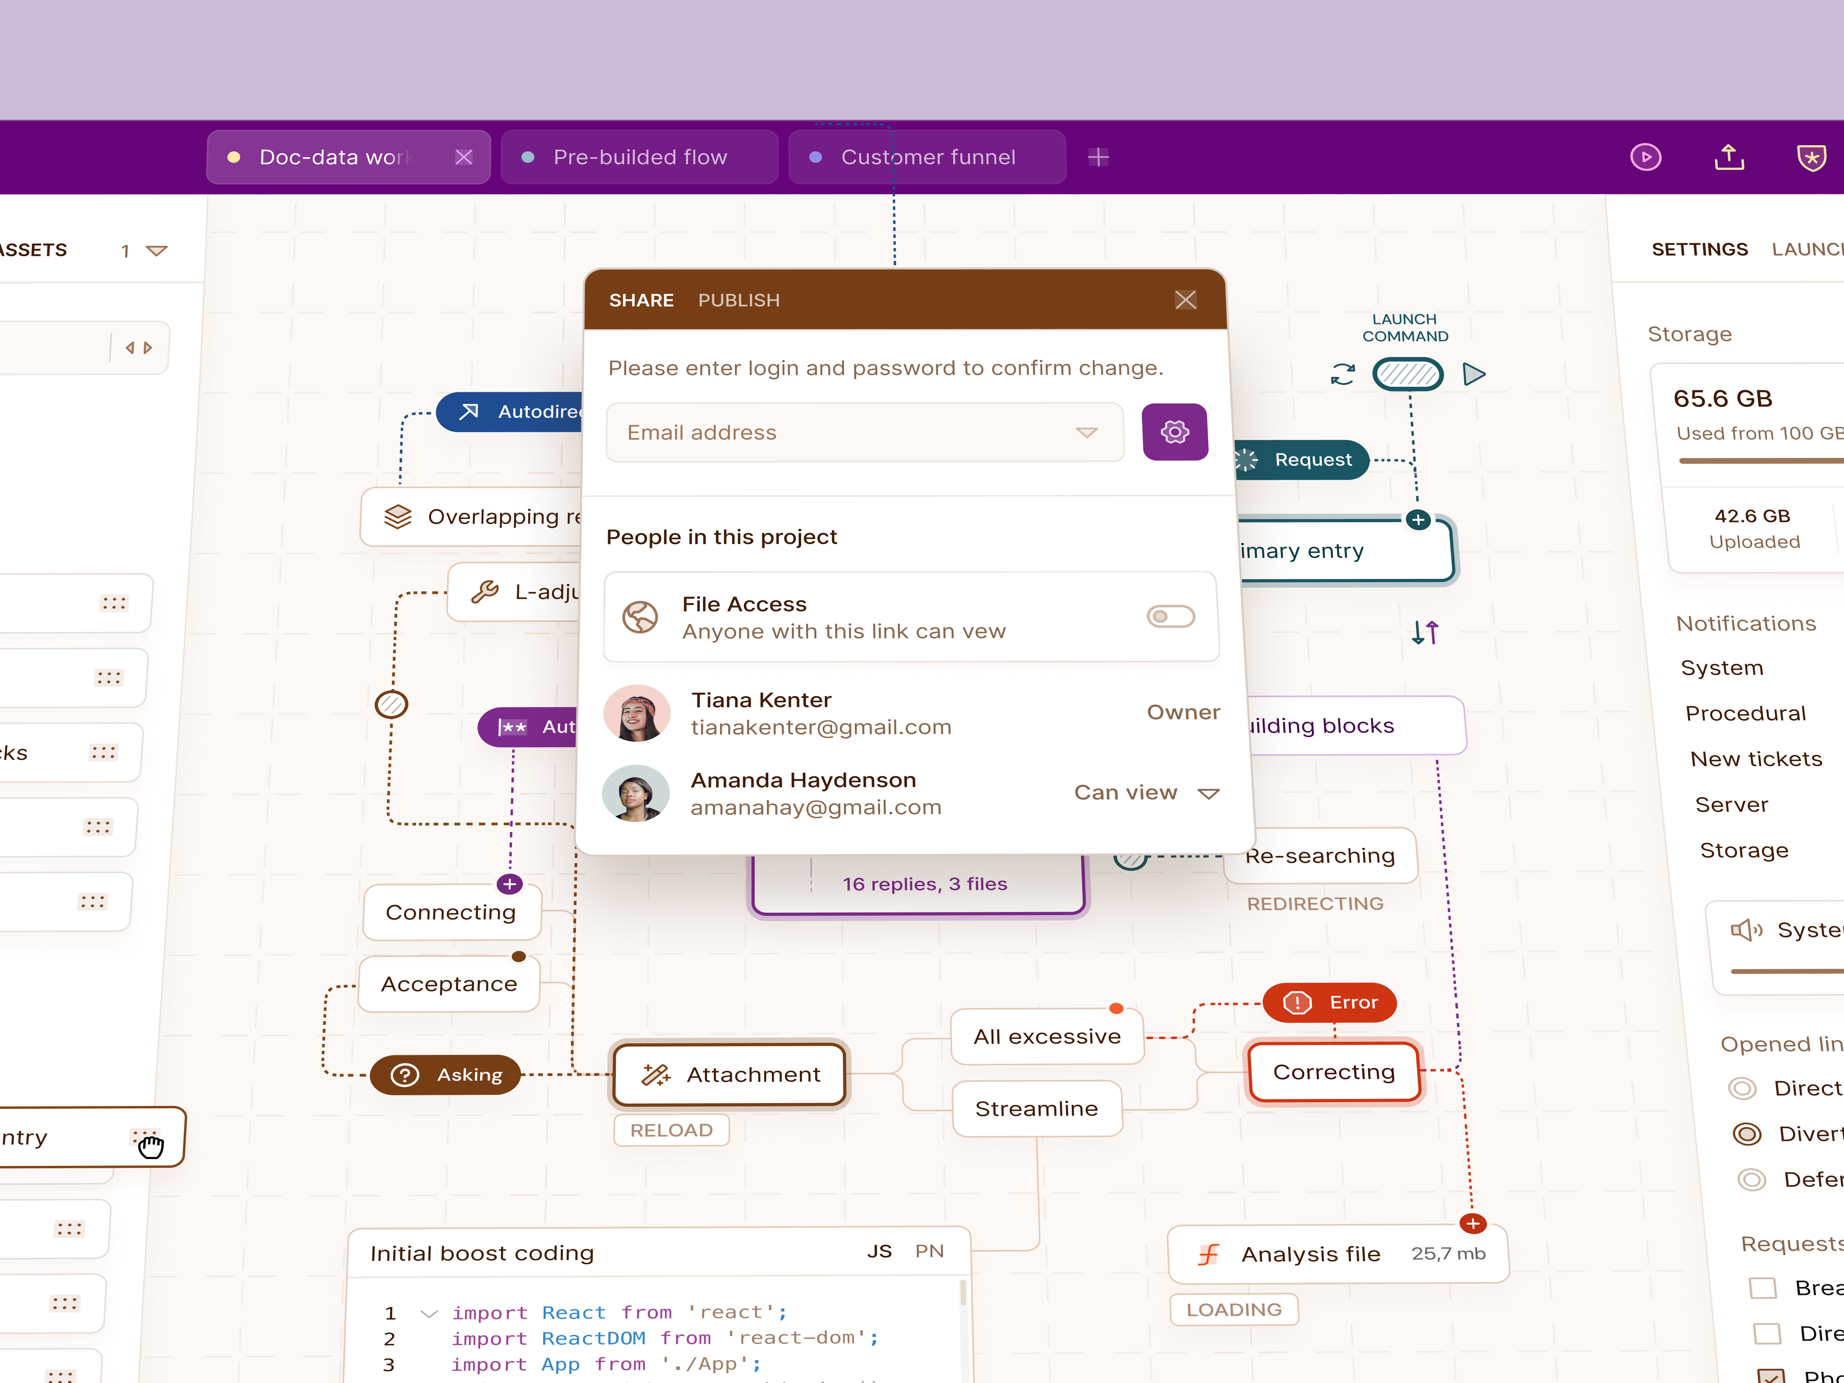
Task: Switch to the Customer funnel tab
Action: click(927, 157)
